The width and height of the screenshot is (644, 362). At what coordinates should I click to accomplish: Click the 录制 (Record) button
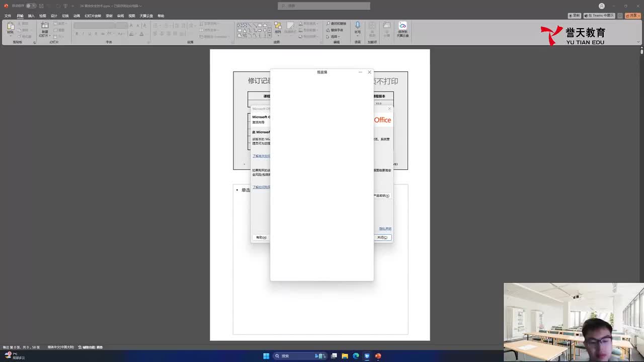(x=575, y=16)
